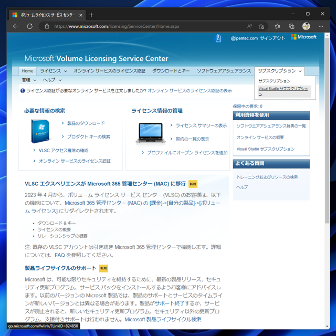Add this page to favorites with the star-plus icon
The width and height of the screenshot is (336, 336).
261,26
